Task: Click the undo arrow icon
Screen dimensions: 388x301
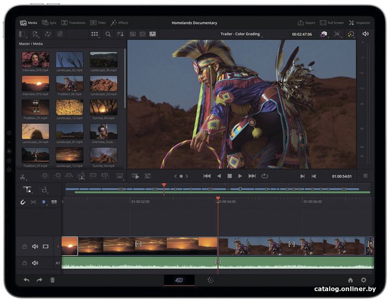Action: tap(27, 280)
